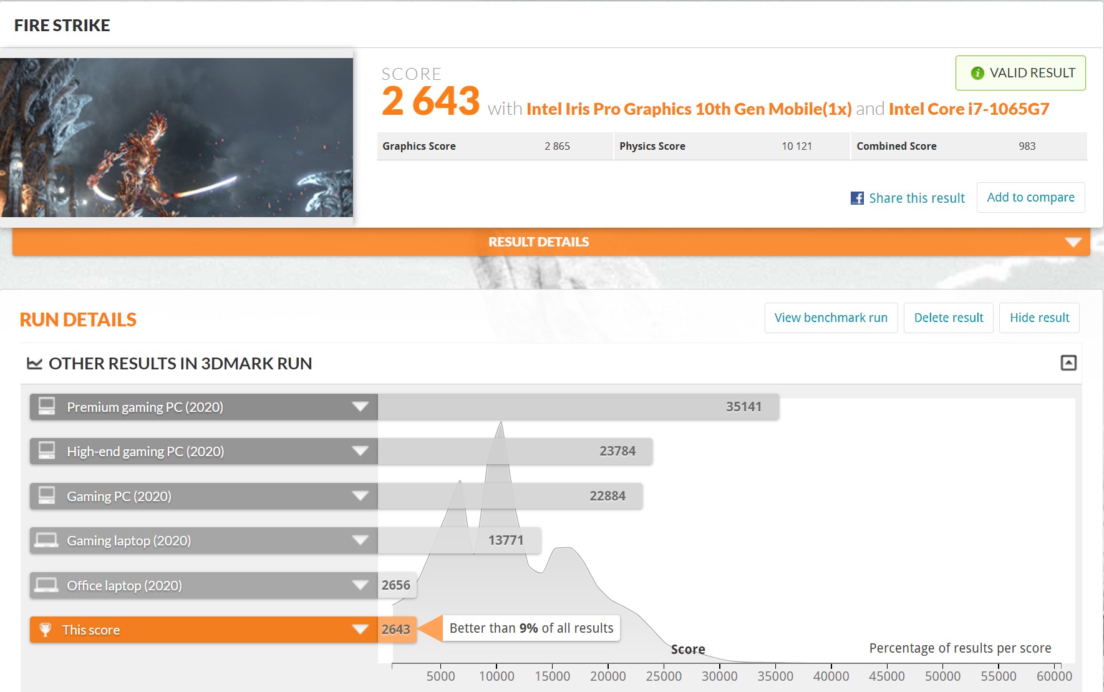Open the Intel Iris Pro Graphics 10th Gen Mobile link
Image resolution: width=1104 pixels, height=692 pixels.
[689, 109]
